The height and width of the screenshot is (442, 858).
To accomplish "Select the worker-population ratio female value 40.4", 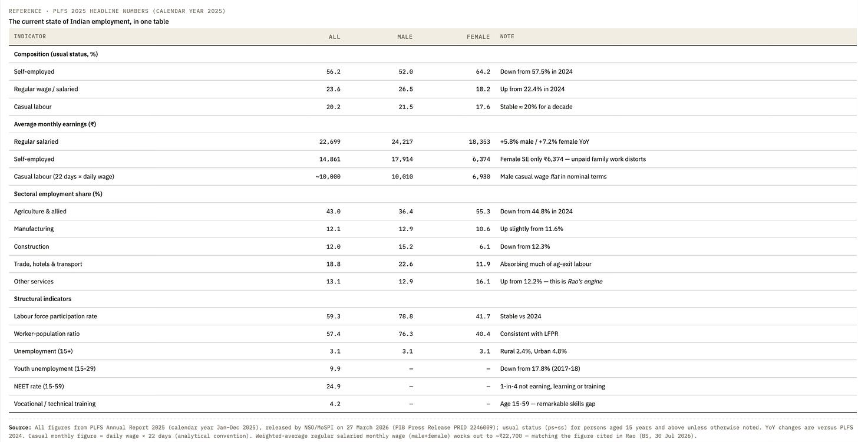I will 483,334.
